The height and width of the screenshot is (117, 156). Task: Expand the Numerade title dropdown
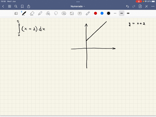pos(78,6)
